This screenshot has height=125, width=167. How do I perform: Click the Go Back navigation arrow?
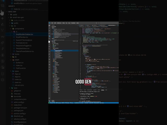click(97, 23)
